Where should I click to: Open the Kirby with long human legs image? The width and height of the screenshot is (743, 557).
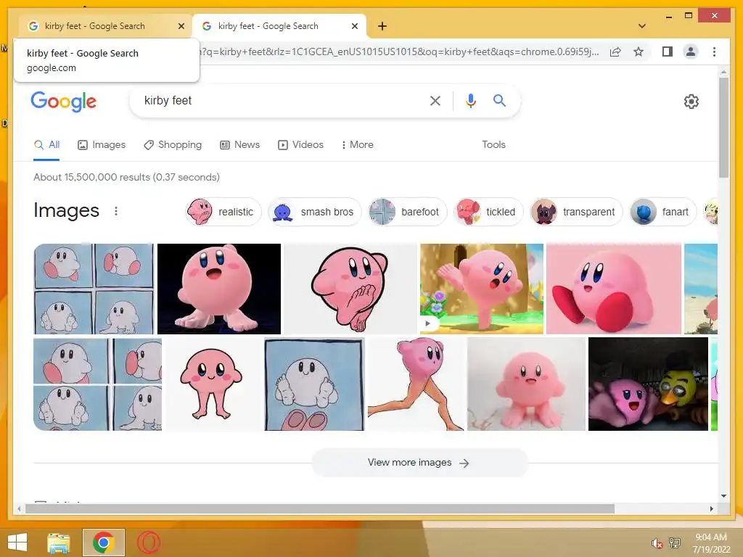pyautogui.click(x=416, y=384)
